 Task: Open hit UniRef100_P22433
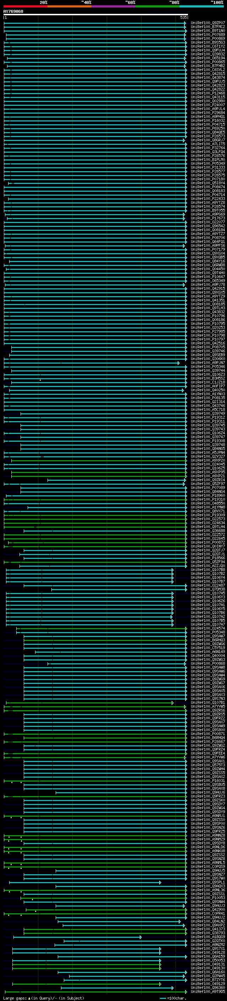(207, 198)
